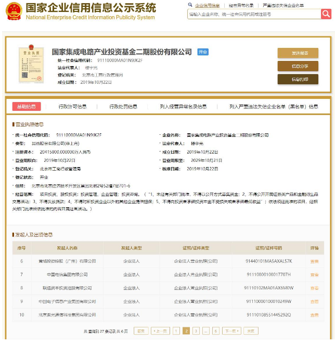The image size is (335, 343).
Task: Click the business term end date 2029年10月21日
Action: tap(207, 160)
